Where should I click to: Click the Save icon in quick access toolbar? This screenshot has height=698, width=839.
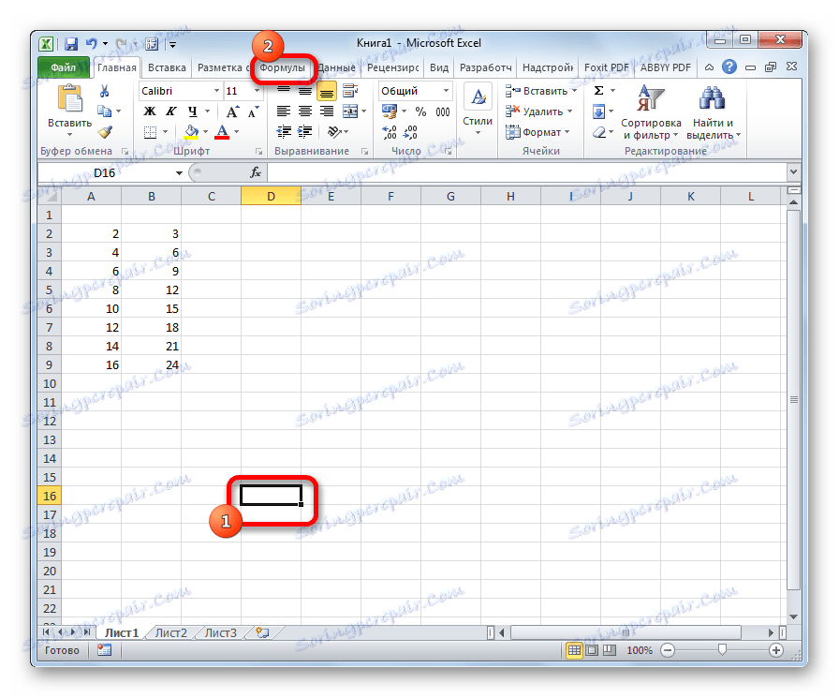[x=70, y=44]
